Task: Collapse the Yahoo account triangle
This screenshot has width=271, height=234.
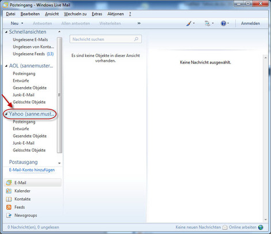Action: 6,114
